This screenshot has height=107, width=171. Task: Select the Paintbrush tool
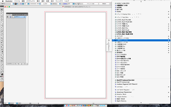(2, 27)
